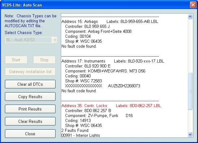Select 'Controller: 8L0 920 900 E' line
The width and height of the screenshot is (198, 143).
tap(88, 66)
